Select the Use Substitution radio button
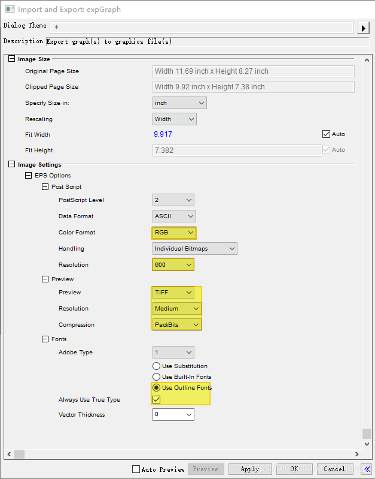This screenshot has width=375, height=479. pos(157,366)
